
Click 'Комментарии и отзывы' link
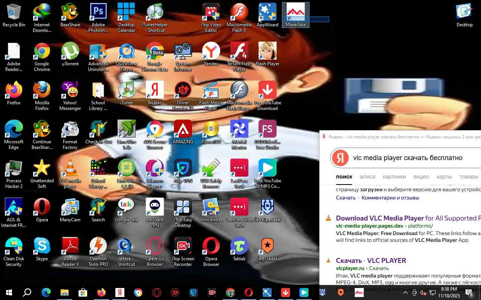pyautogui.click(x=390, y=198)
